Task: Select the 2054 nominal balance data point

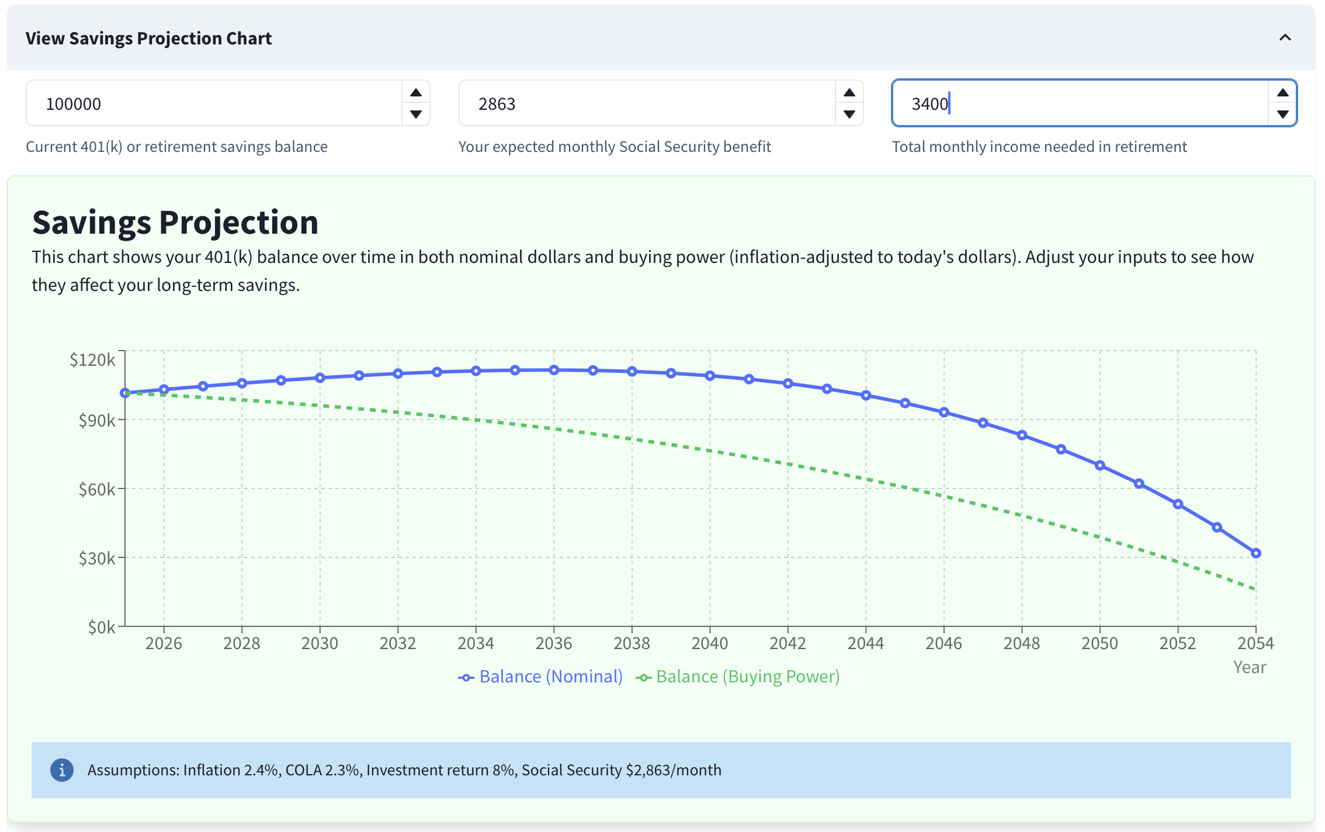Action: tap(1255, 553)
